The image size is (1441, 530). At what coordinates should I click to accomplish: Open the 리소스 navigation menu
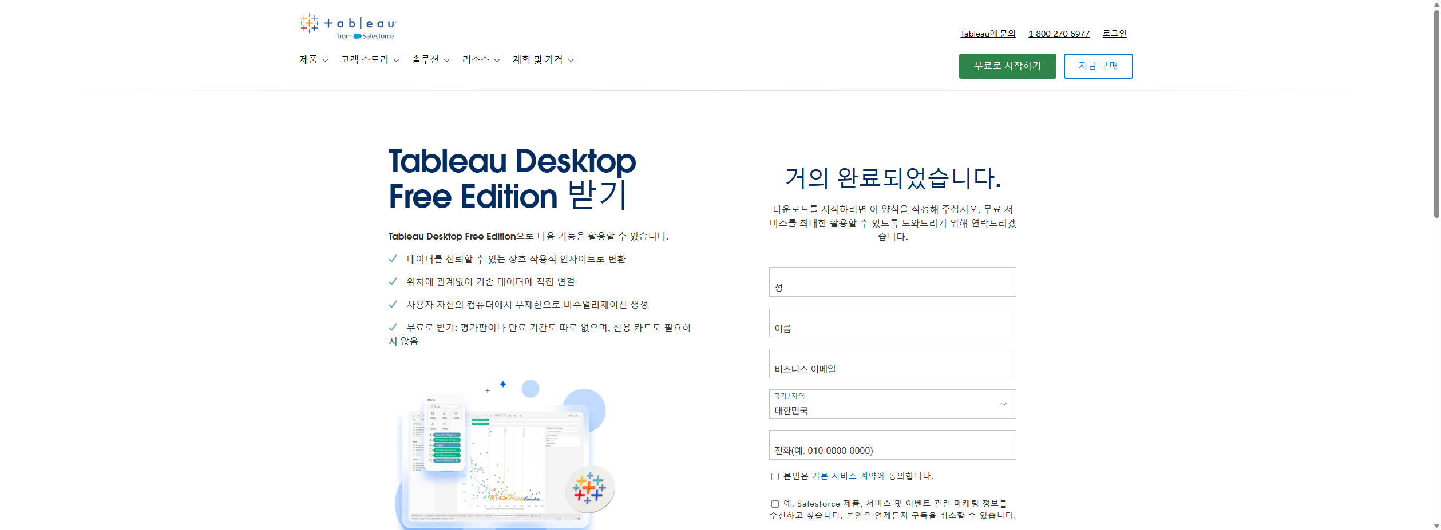481,60
